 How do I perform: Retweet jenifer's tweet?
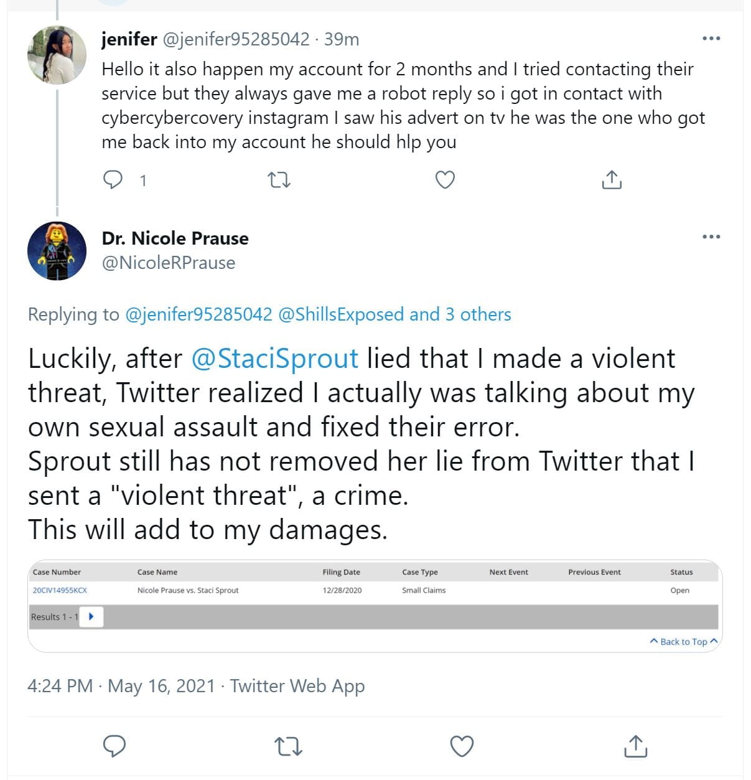pos(278,181)
